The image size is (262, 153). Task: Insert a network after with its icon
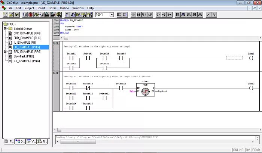click(x=125, y=15)
